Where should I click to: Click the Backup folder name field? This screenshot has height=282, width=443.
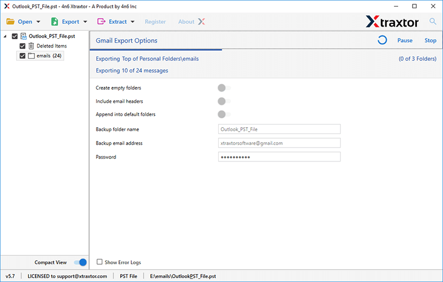[279, 129]
